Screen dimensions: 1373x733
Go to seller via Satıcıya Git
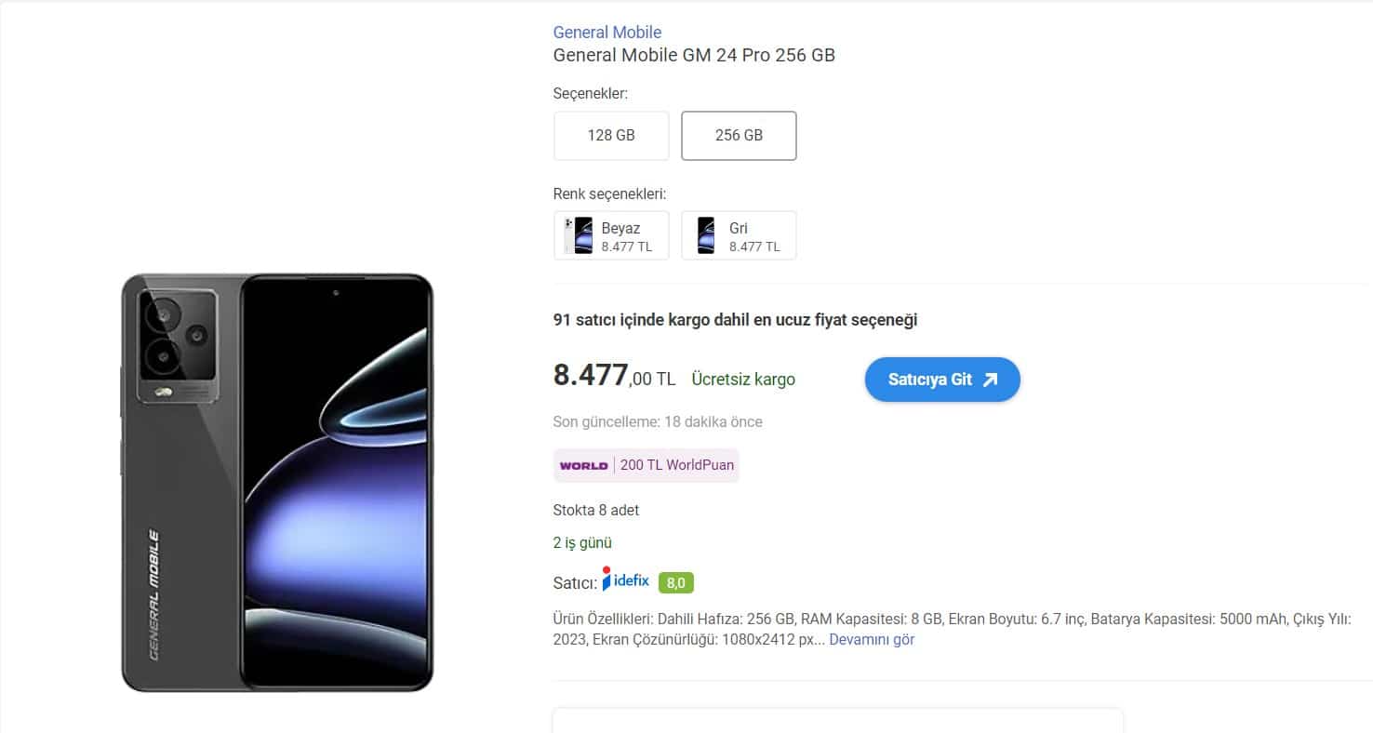(x=942, y=380)
